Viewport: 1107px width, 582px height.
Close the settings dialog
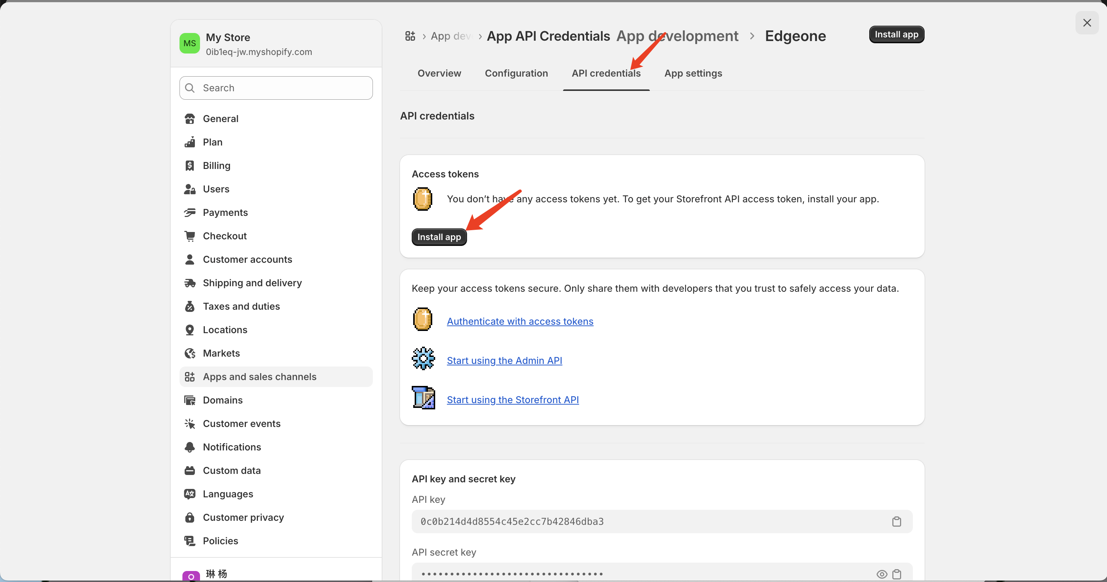[x=1087, y=23]
